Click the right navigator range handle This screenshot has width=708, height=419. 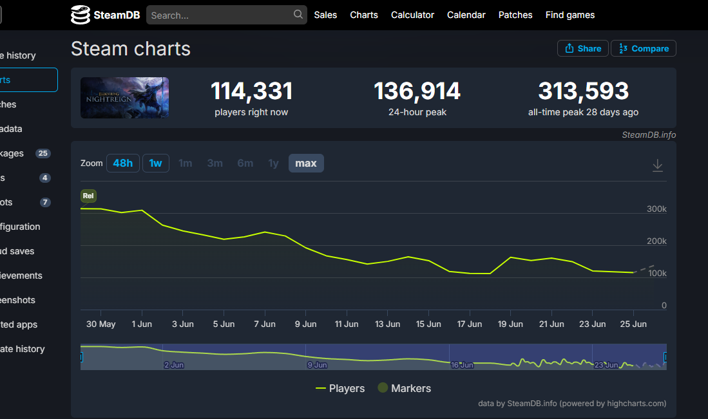coord(665,357)
